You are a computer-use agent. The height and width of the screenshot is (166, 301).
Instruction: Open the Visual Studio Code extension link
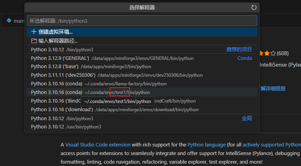tap(98, 145)
